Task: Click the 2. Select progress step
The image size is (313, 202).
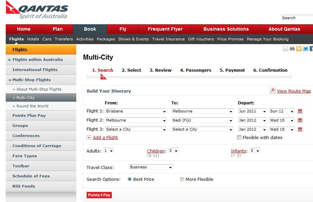Action: [x=131, y=70]
